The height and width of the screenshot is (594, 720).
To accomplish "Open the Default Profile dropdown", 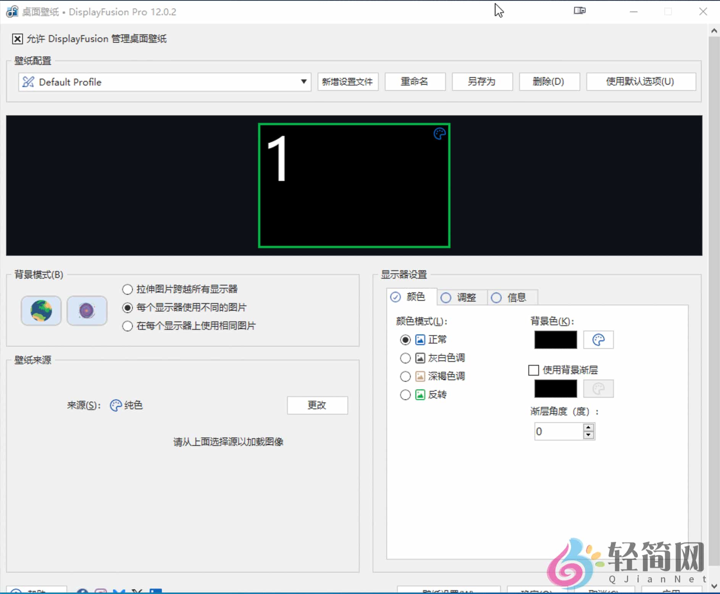I will [x=303, y=82].
